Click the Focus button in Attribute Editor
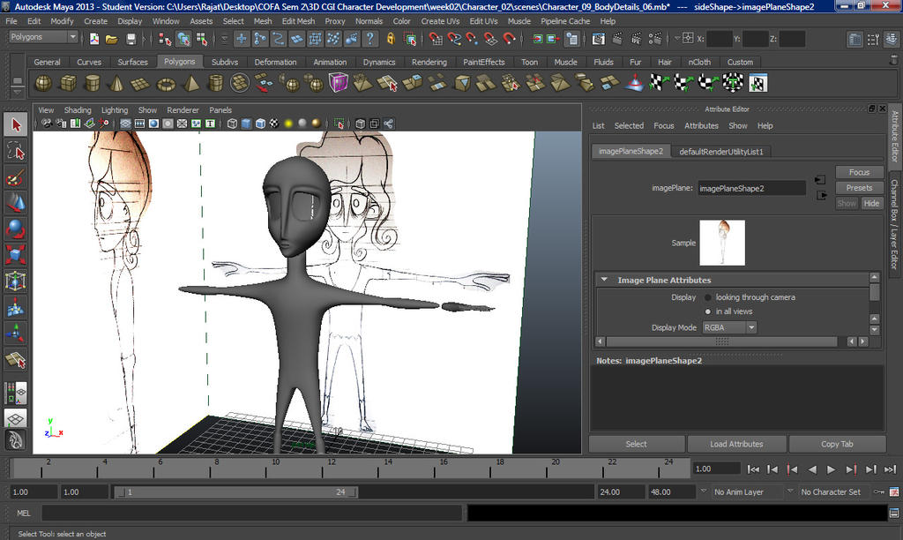 click(x=858, y=171)
